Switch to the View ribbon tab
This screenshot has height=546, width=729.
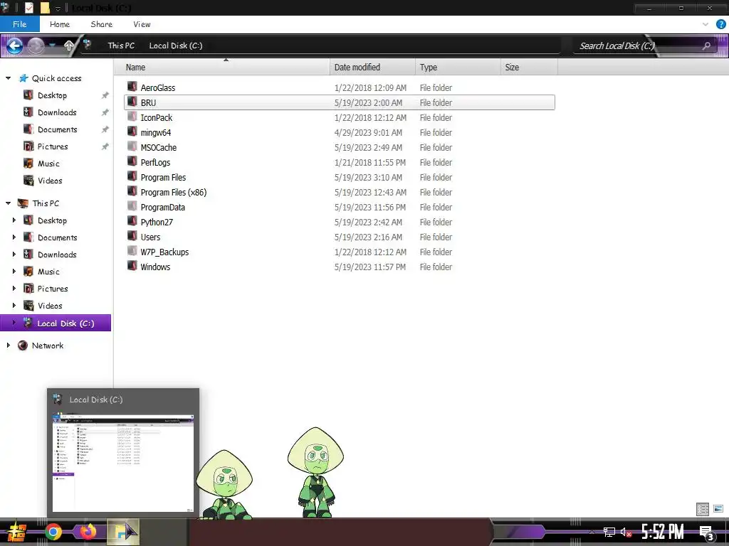pyautogui.click(x=142, y=24)
